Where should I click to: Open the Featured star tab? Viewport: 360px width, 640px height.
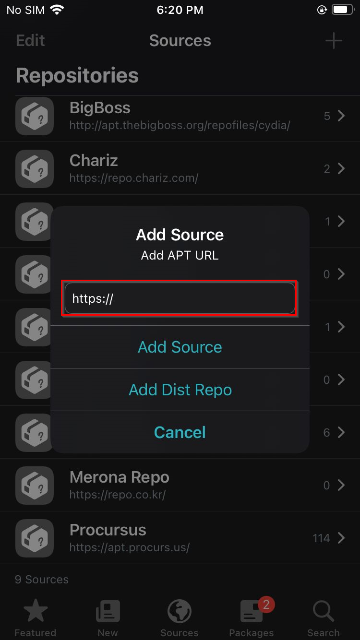point(36,618)
